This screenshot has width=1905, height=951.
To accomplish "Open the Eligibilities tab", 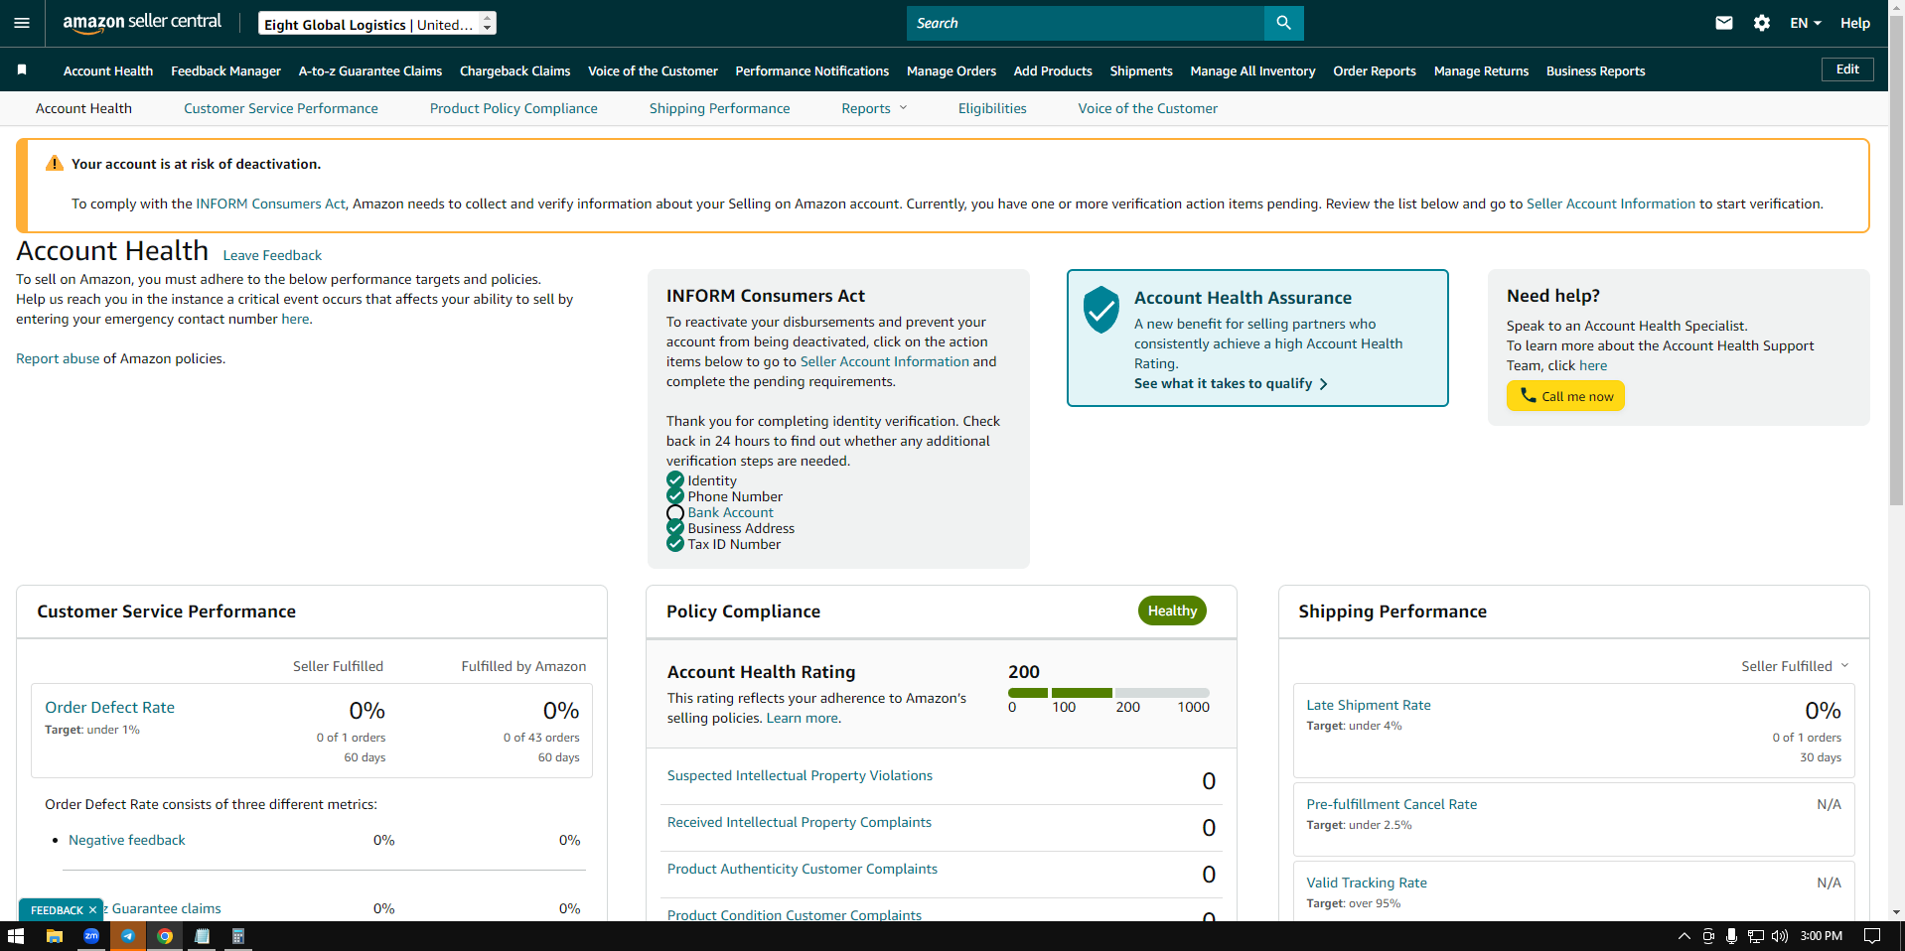I will (992, 108).
